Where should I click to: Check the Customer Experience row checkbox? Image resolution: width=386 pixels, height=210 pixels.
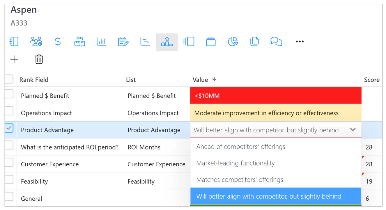9,163
